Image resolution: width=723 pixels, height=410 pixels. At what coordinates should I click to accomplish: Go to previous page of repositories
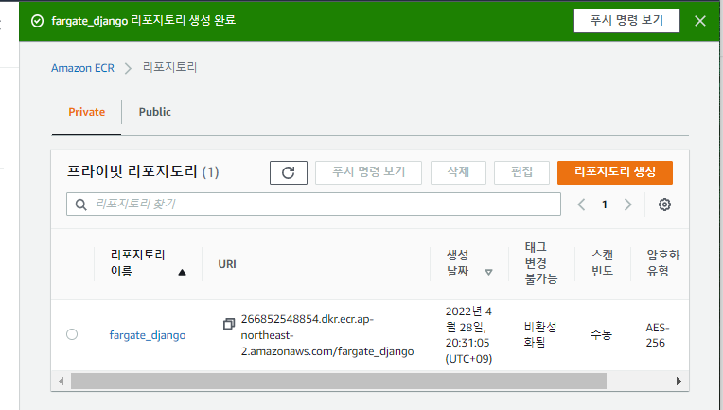pyautogui.click(x=581, y=205)
